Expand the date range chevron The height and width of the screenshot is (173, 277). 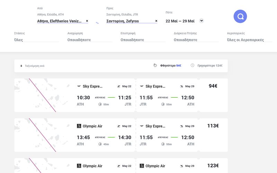click(202, 21)
